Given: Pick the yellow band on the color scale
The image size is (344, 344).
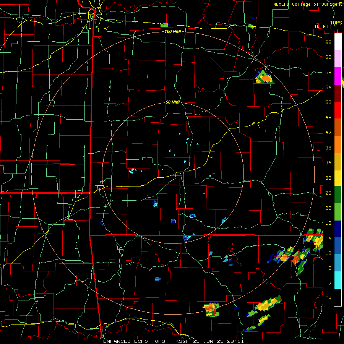Looking at the screenshot, I should pyautogui.click(x=338, y=178).
